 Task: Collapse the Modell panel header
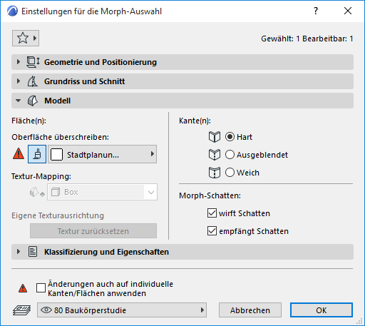[182, 101]
